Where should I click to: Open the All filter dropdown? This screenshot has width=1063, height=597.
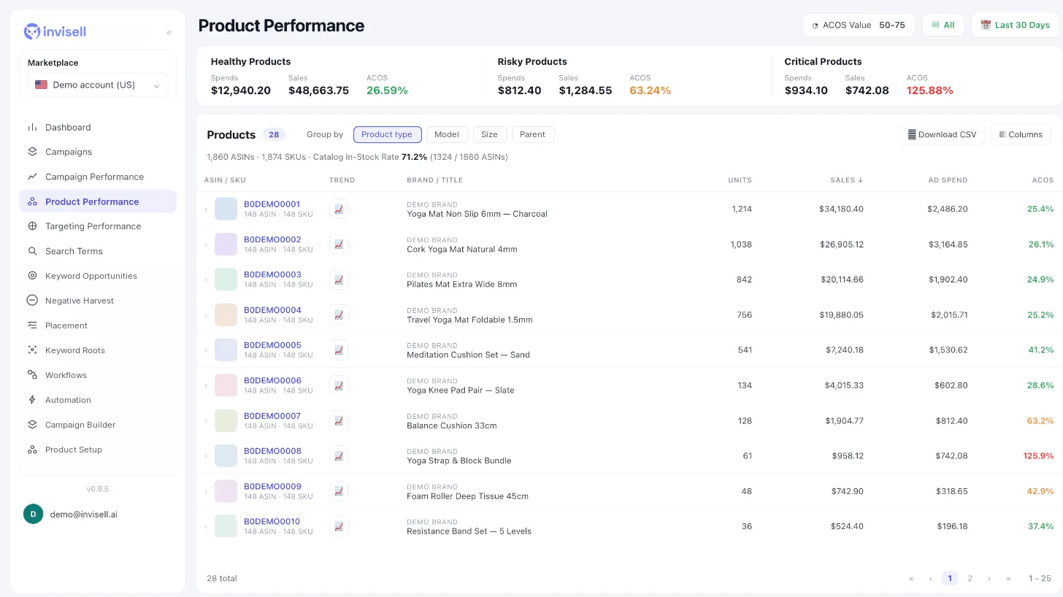[x=943, y=25]
